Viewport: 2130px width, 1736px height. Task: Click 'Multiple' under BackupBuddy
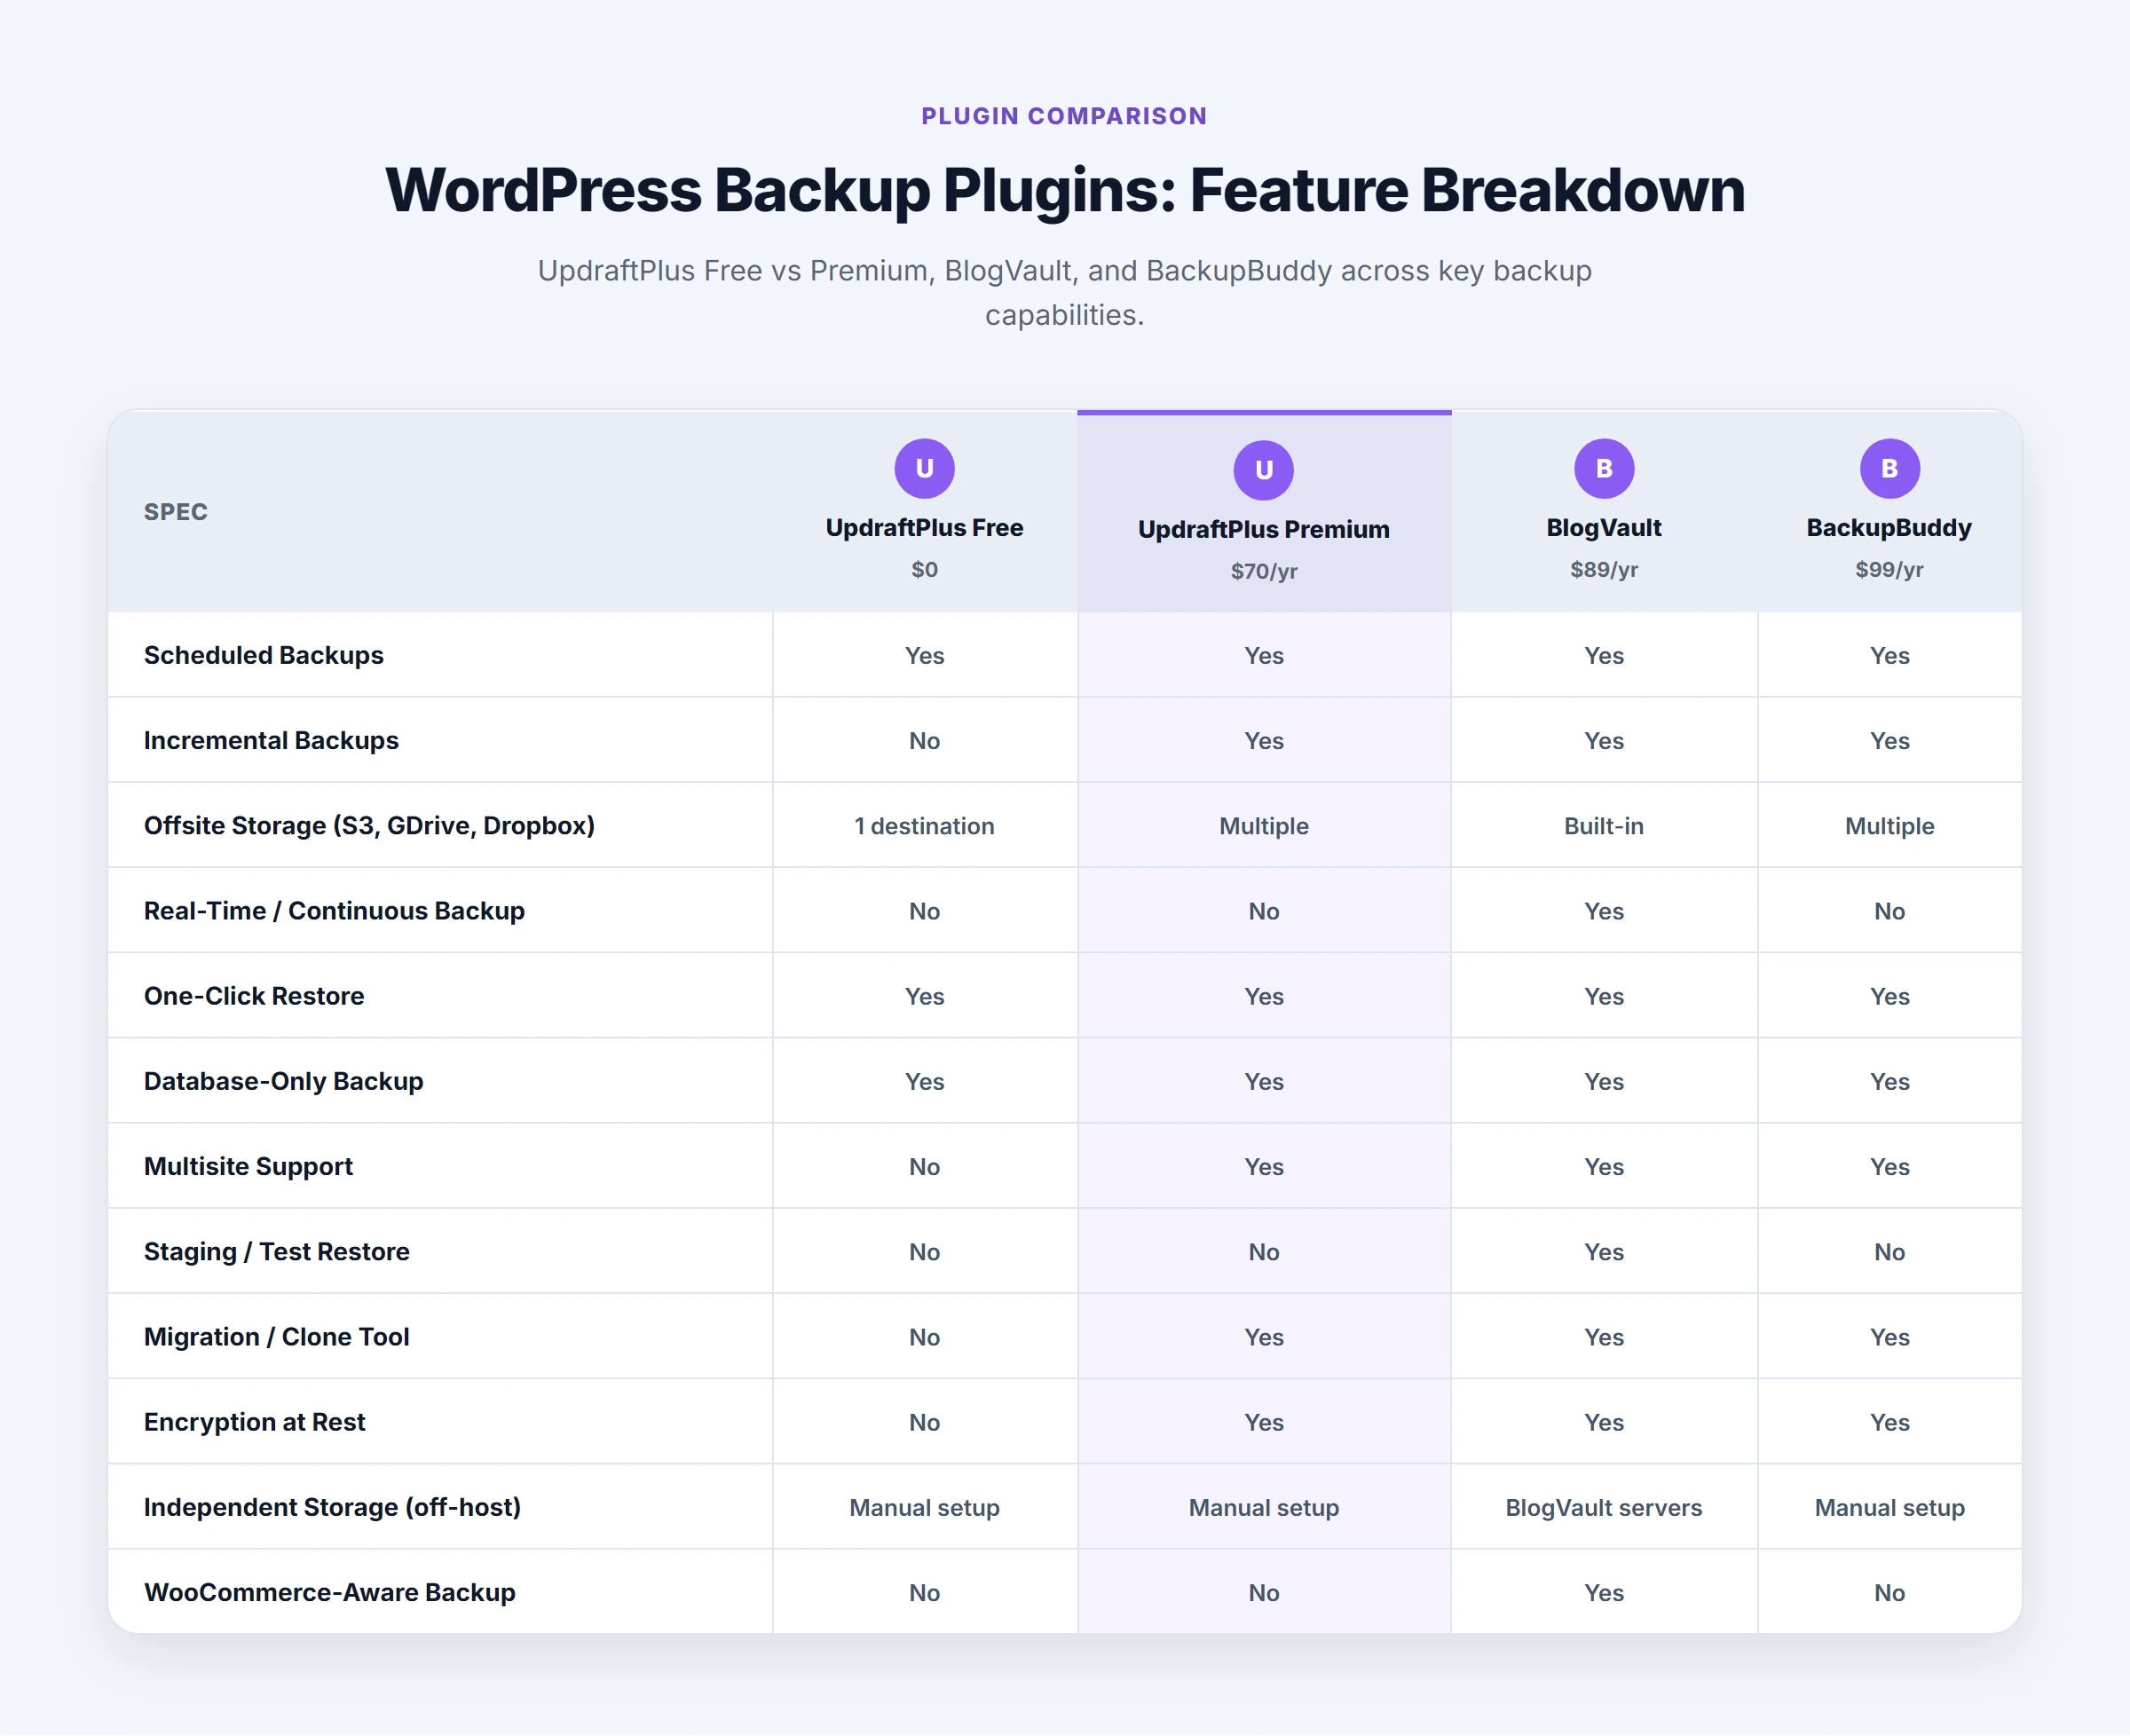(x=1889, y=826)
